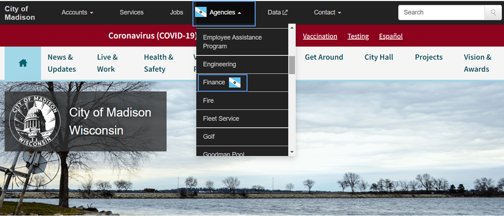The image size is (504, 216).
Task: Open the Get Around section
Action: 324,57
